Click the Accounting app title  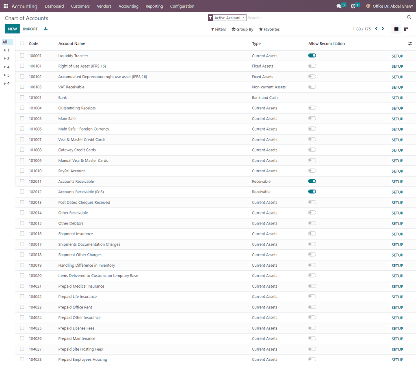pyautogui.click(x=24, y=6)
